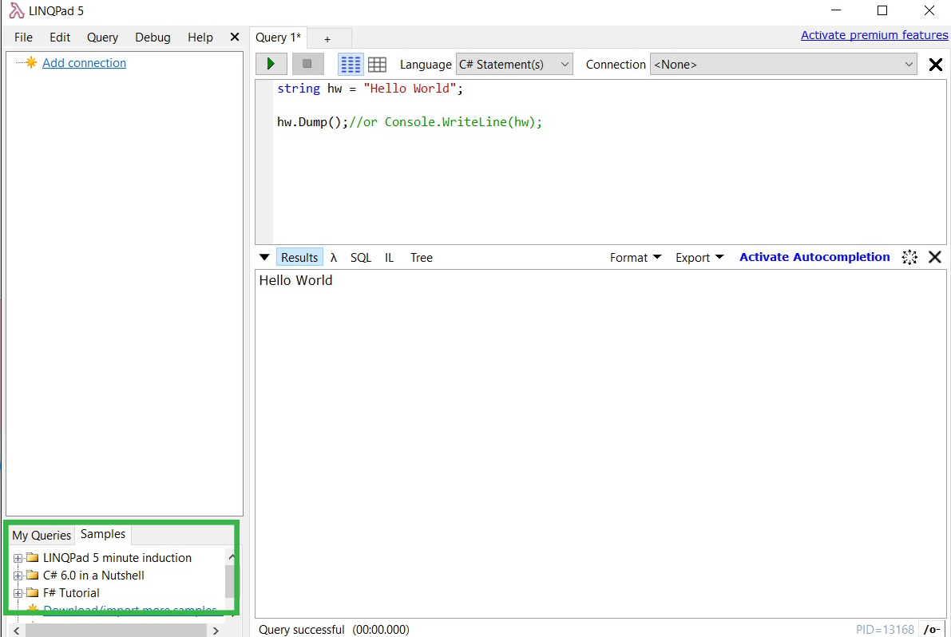Open the C# 6.0 in a Nutshell folder
The image size is (951, 637).
coord(93,576)
